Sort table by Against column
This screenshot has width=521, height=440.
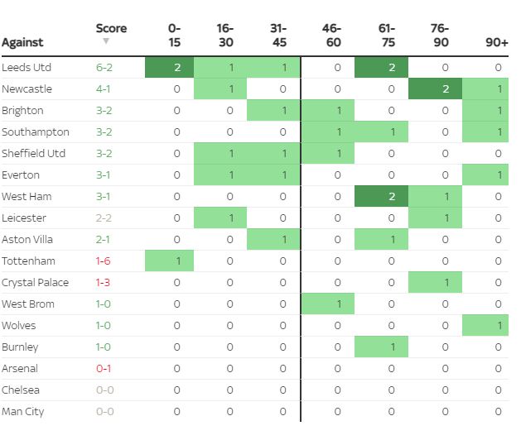tap(22, 42)
